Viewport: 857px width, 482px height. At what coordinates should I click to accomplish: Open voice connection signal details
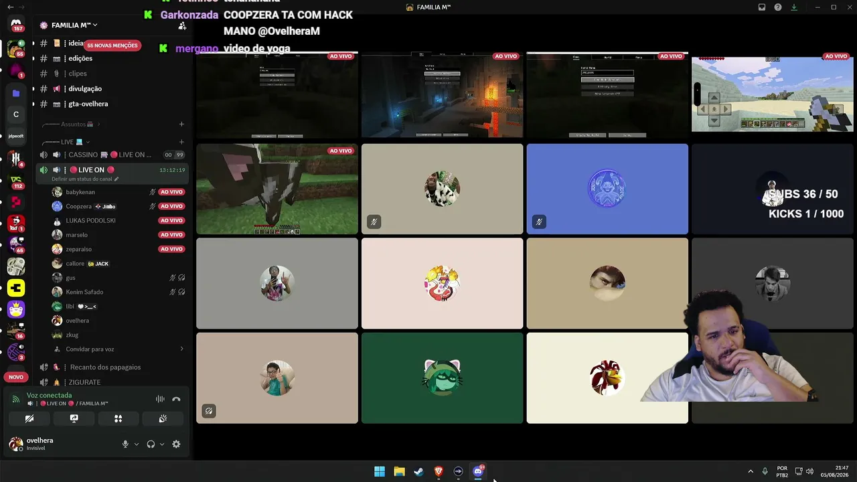coord(16,399)
